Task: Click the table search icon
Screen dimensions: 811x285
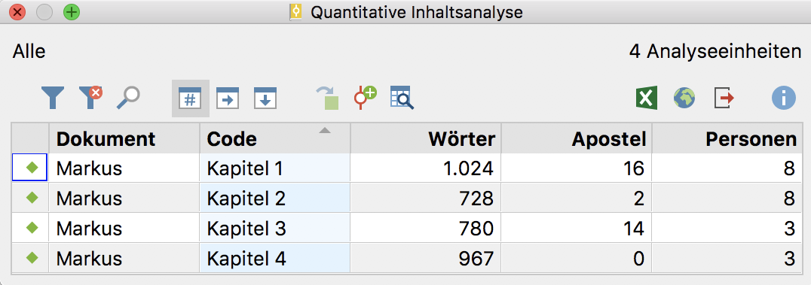Action: (x=402, y=98)
